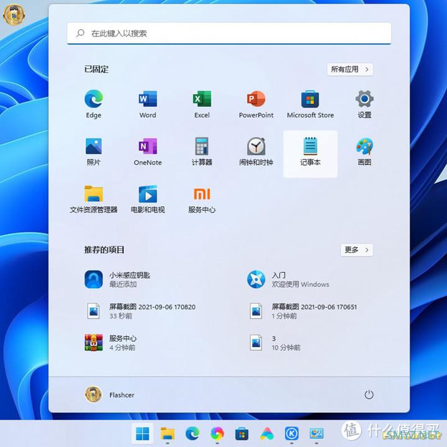Viewport: 447px width, 447px height.
Task: Open pinned Xiaomi 服务中心 app
Action: [202, 199]
